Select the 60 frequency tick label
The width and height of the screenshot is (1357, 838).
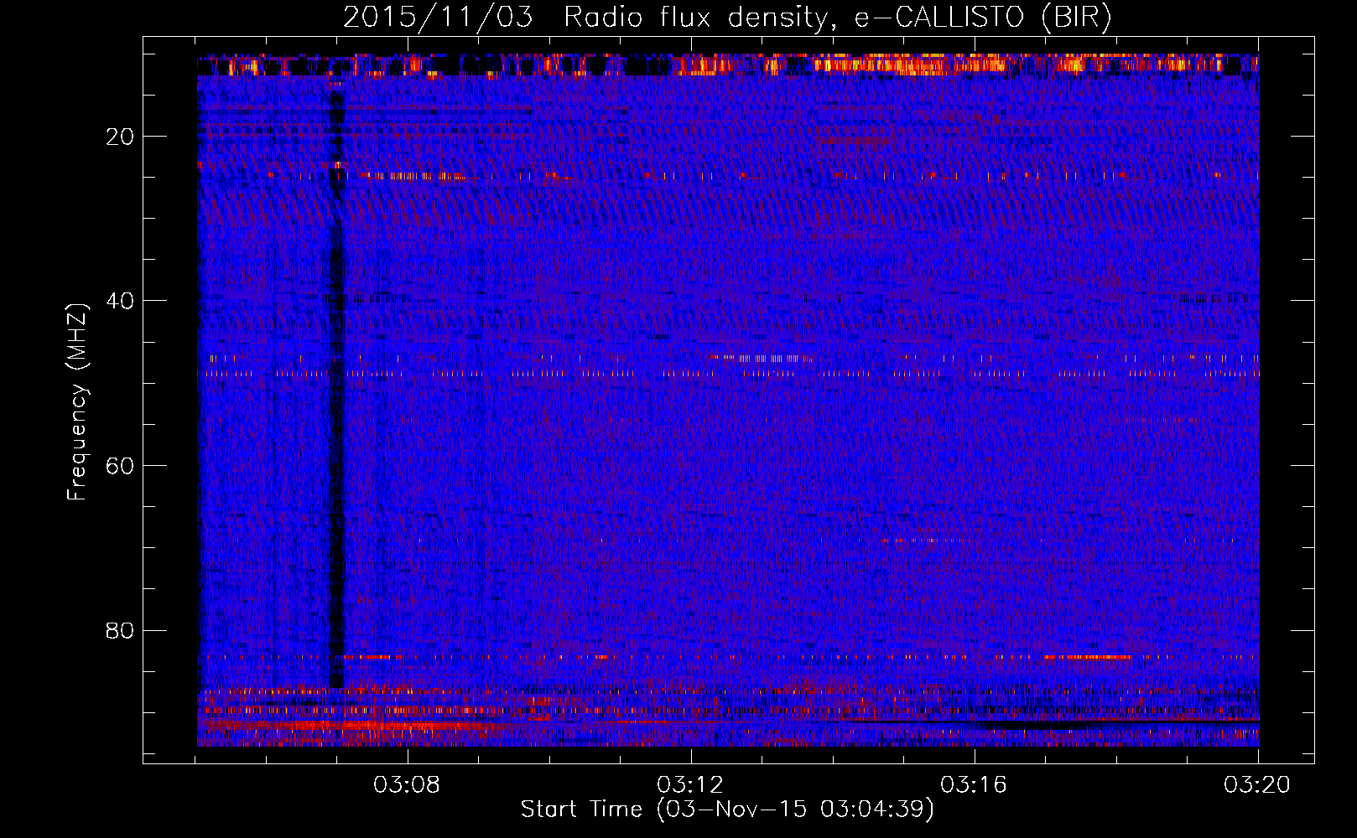pyautogui.click(x=121, y=466)
